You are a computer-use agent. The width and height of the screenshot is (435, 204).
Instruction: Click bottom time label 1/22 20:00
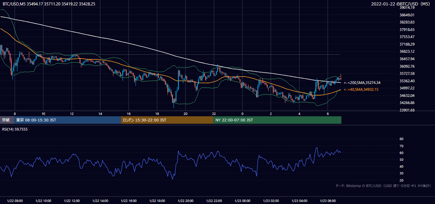[186, 201]
